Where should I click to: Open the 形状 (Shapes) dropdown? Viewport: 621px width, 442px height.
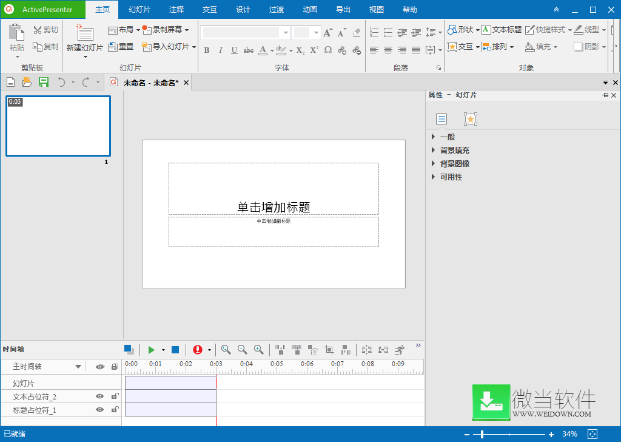pyautogui.click(x=478, y=30)
